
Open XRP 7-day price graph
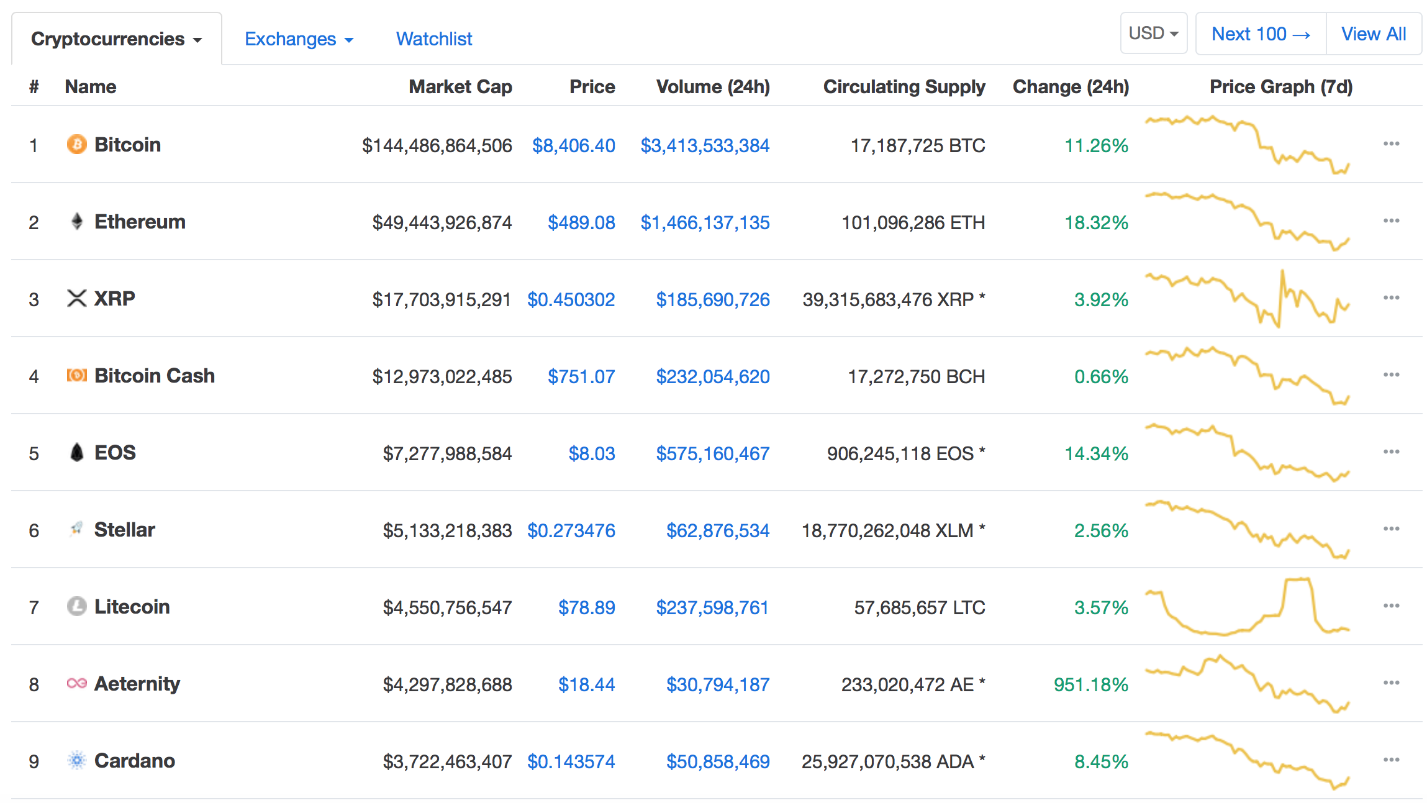1248,299
